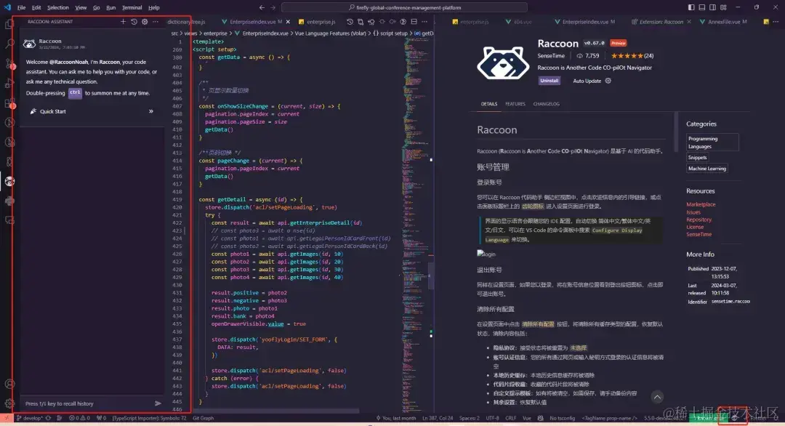This screenshot has height=426, width=785.
Task: Open Accounts icon in activity bar
Action: coord(9,384)
